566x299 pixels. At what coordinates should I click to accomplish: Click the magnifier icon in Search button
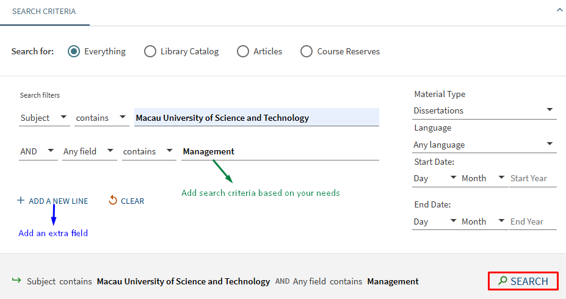[x=503, y=281]
